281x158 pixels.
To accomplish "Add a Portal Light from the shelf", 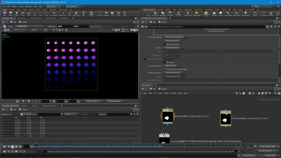I will tap(236, 13).
